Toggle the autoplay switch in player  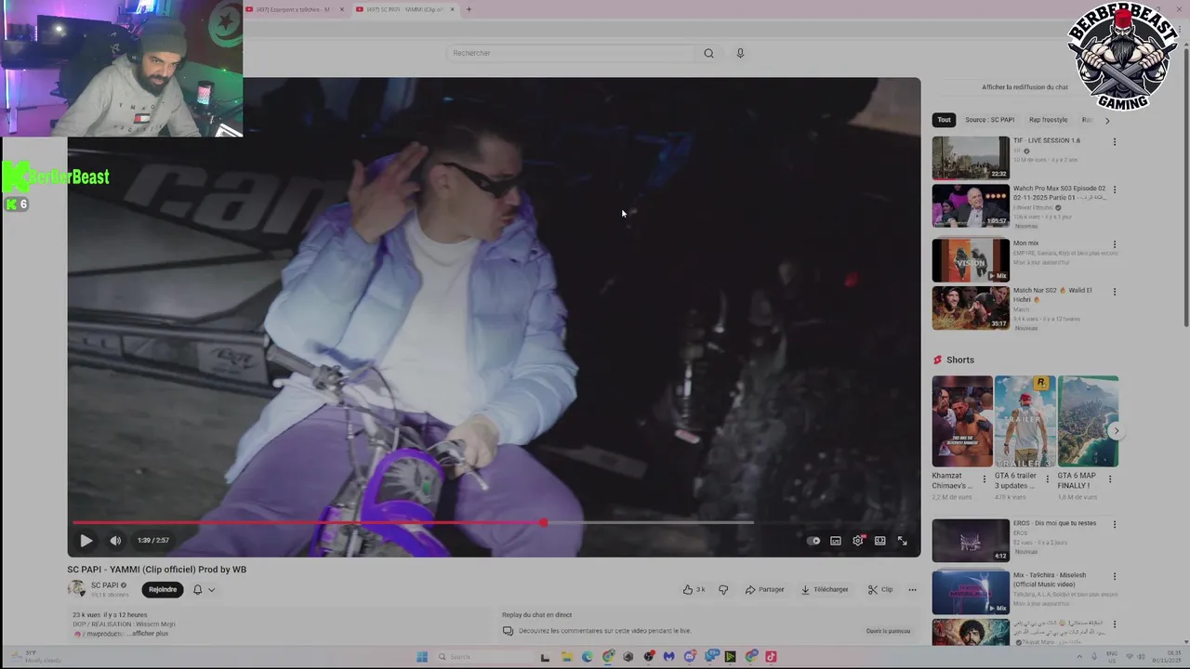[x=814, y=541]
